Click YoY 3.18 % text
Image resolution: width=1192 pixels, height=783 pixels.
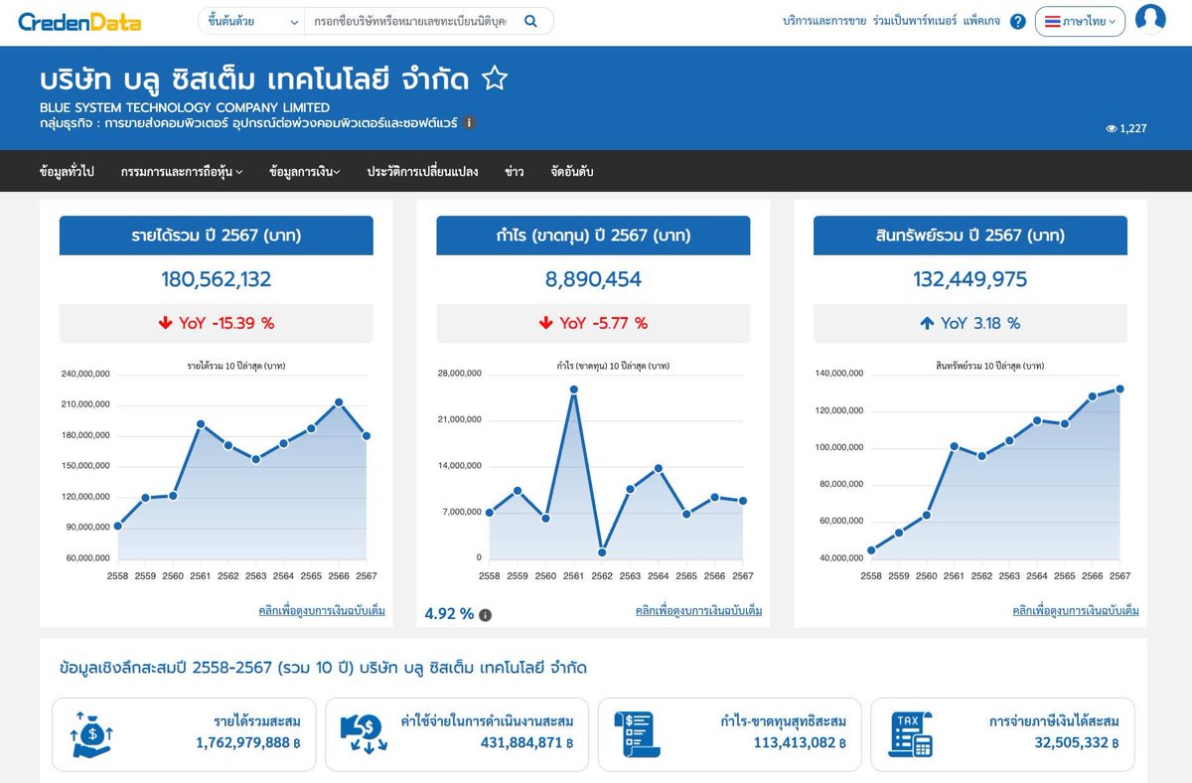980,323
